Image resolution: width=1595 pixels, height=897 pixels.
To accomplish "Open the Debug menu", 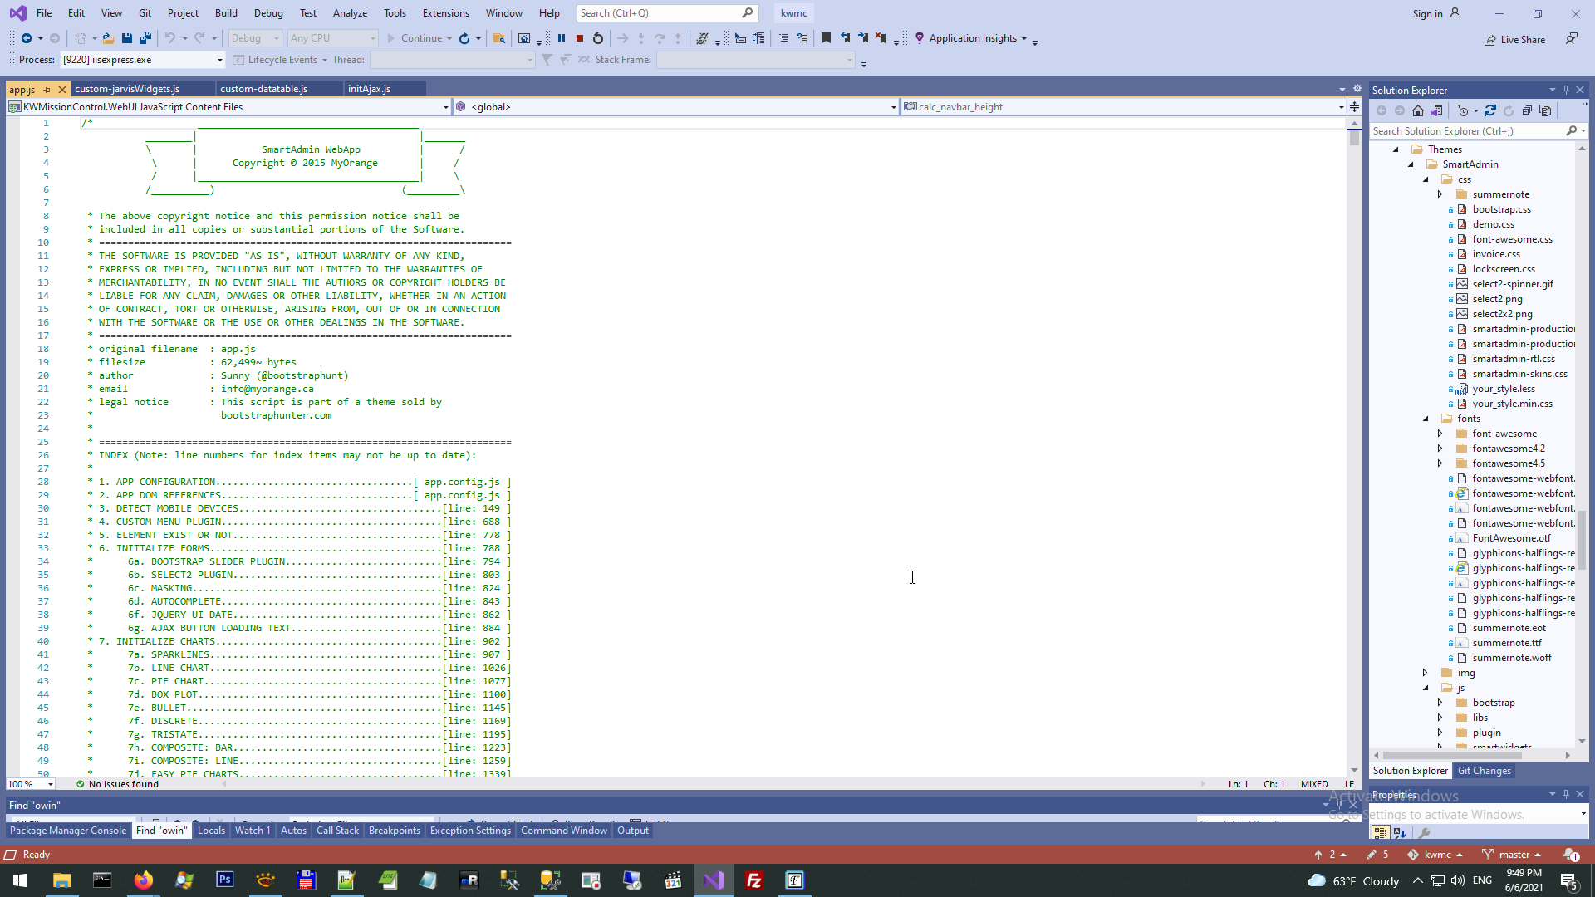I will tap(268, 13).
